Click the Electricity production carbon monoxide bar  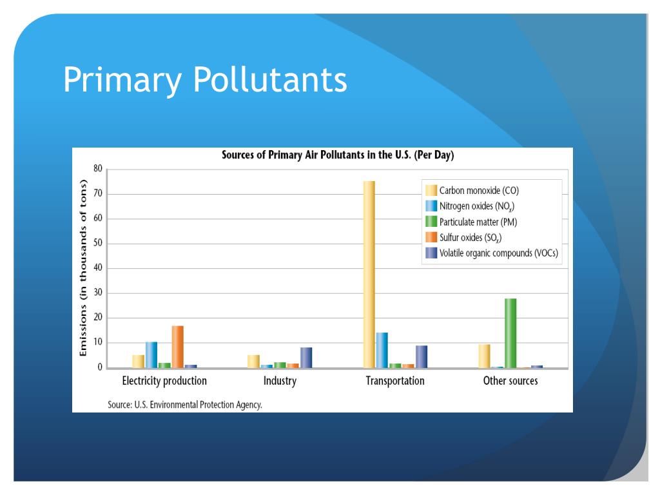click(138, 362)
